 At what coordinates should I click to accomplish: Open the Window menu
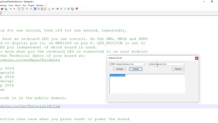[40, 5]
